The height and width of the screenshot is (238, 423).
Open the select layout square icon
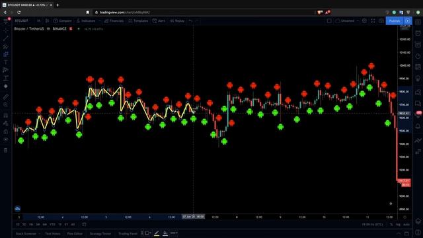click(329, 20)
